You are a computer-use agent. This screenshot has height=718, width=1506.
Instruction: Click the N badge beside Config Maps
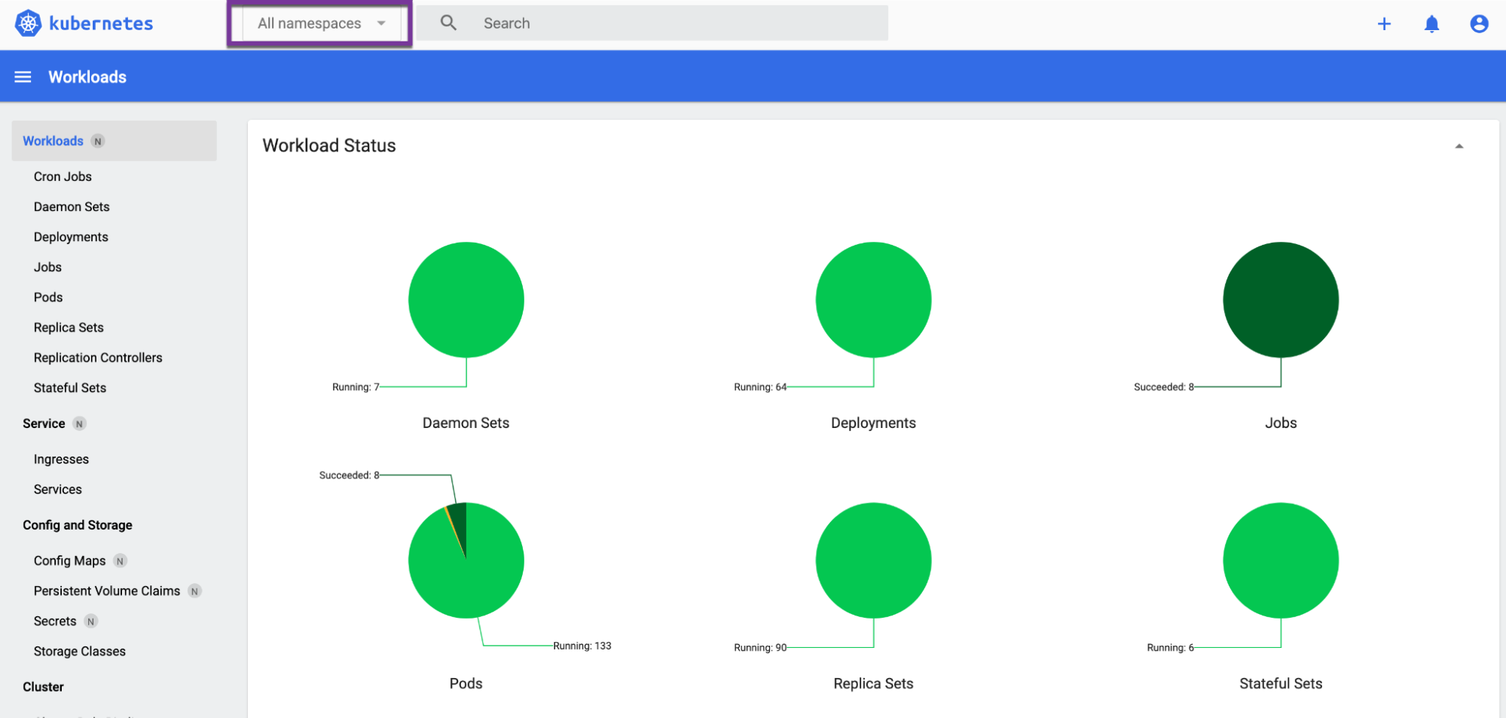pyautogui.click(x=120, y=561)
